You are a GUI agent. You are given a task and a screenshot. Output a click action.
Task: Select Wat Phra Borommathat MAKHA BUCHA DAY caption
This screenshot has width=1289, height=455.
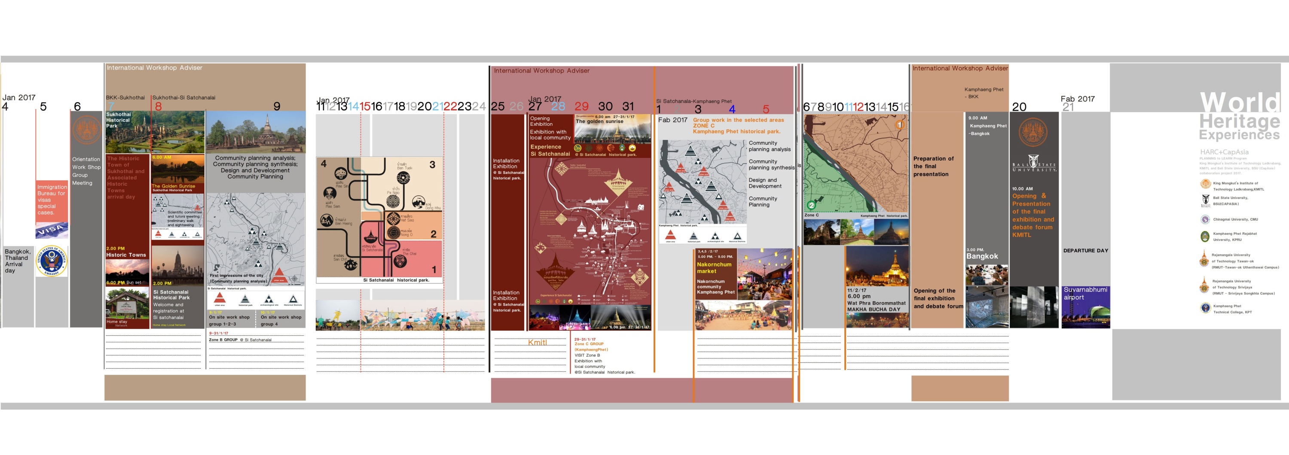click(876, 306)
